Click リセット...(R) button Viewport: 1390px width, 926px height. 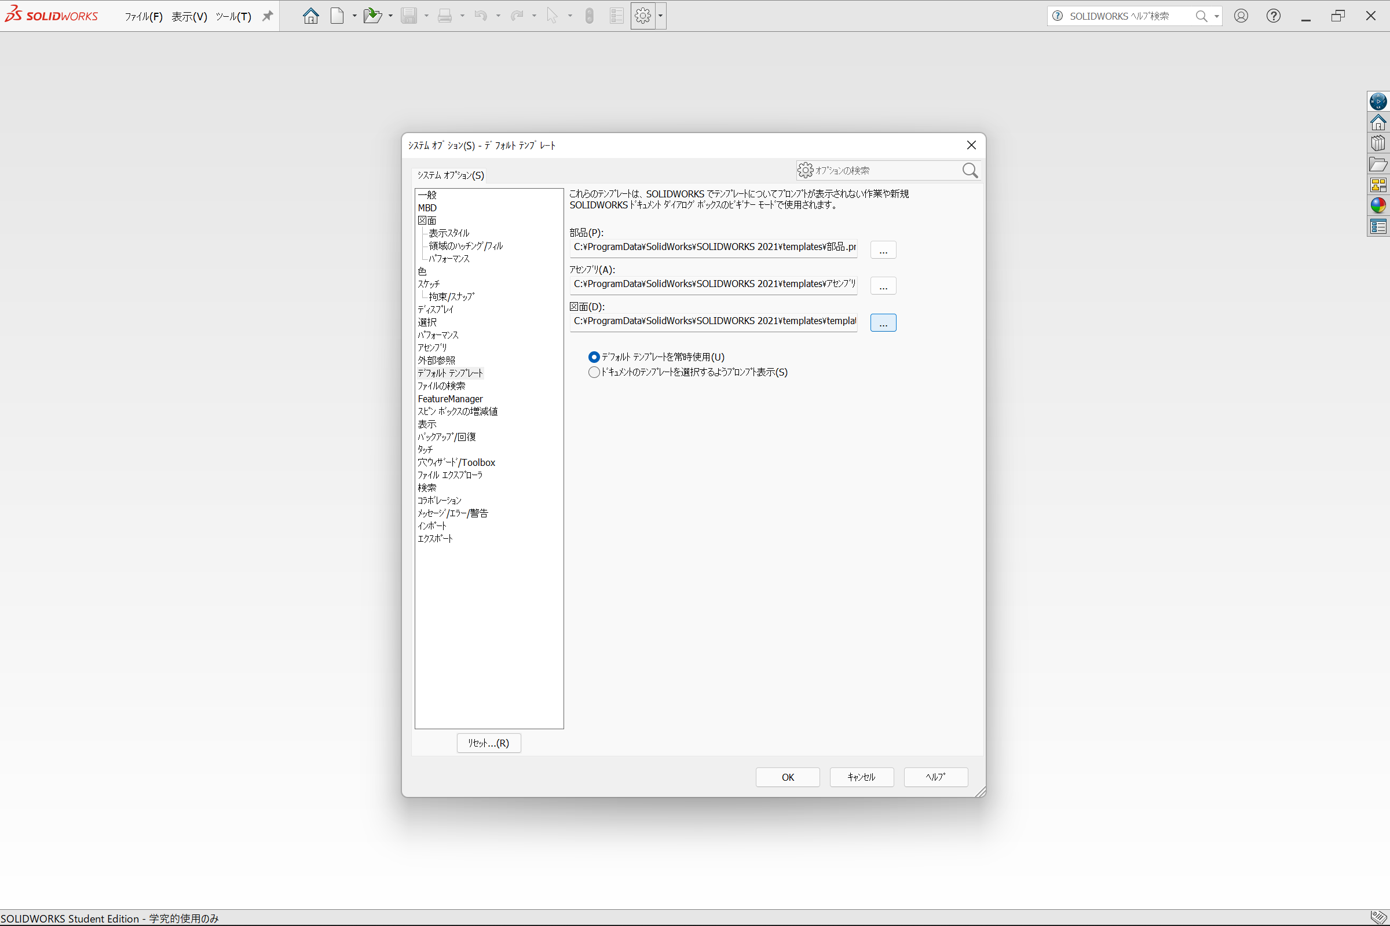pos(489,743)
